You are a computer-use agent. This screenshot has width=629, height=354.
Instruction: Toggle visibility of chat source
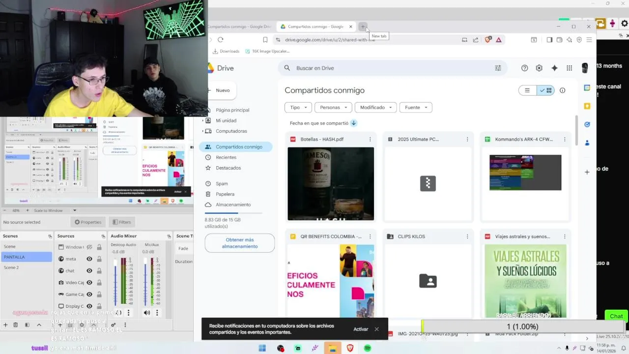tap(89, 271)
